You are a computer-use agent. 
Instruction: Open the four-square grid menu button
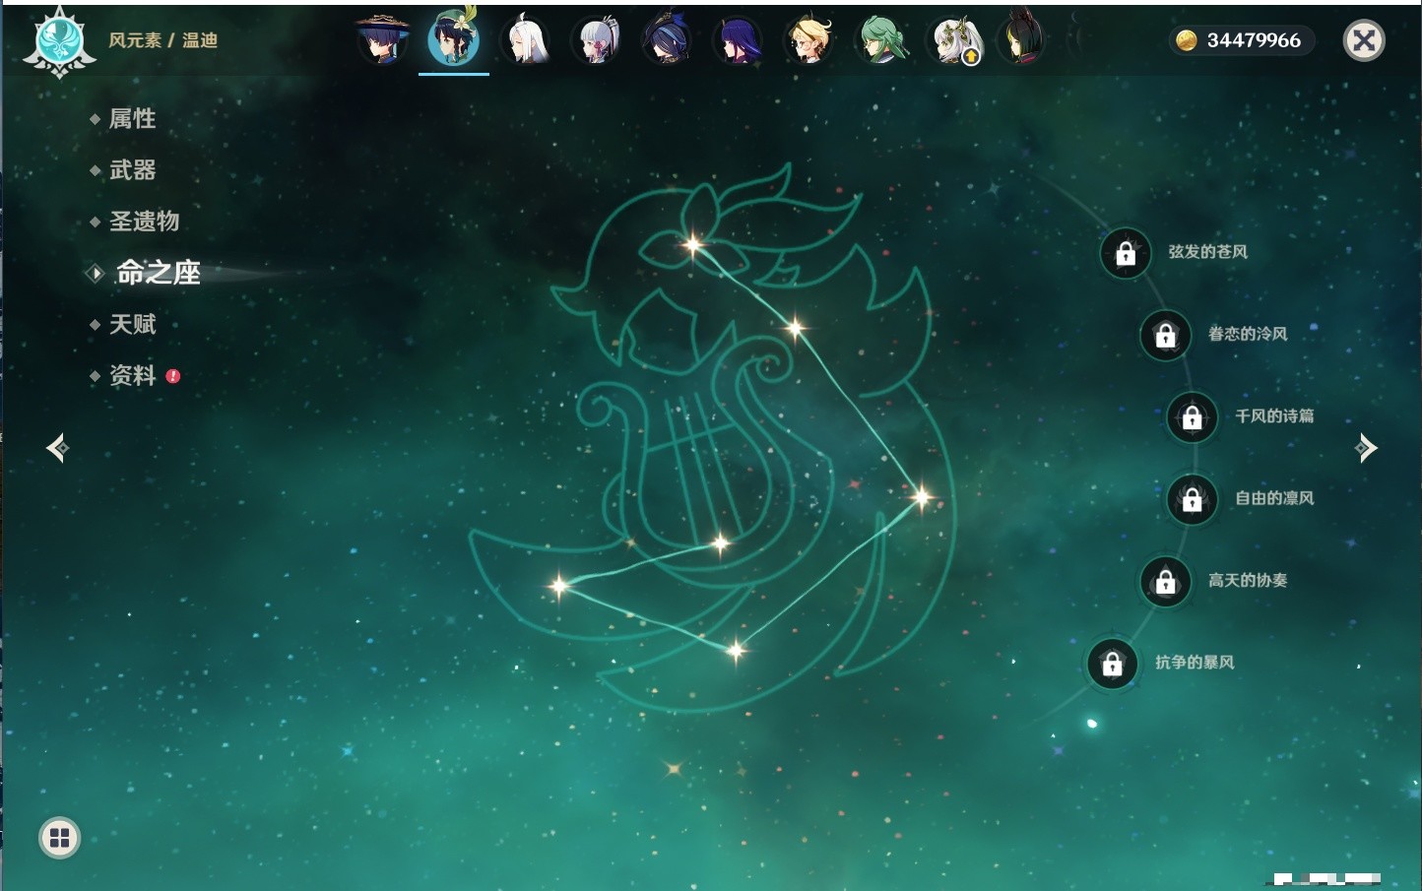59,838
